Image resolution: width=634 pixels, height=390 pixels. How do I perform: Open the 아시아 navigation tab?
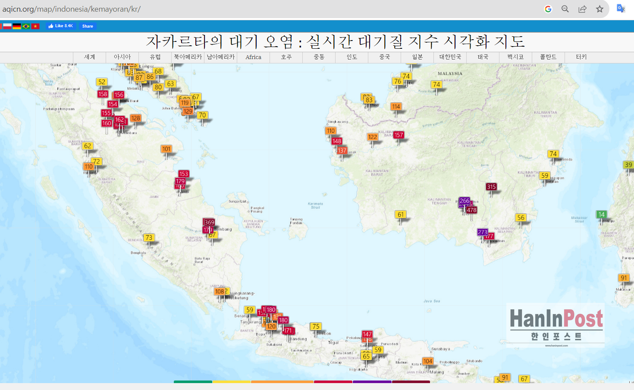coord(122,57)
